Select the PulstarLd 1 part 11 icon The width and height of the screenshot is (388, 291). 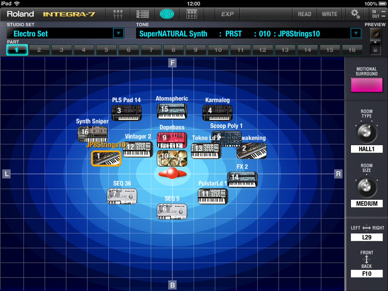tap(213, 196)
